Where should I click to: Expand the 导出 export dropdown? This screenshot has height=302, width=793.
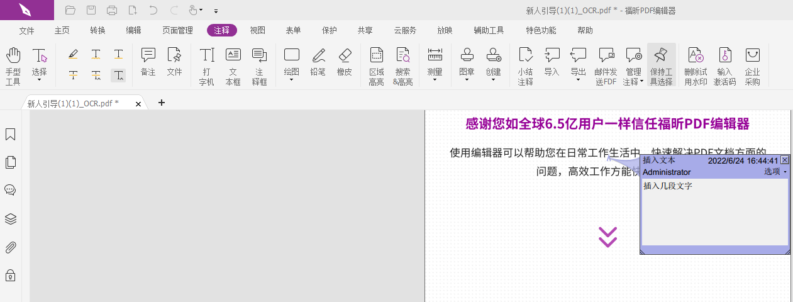578,80
